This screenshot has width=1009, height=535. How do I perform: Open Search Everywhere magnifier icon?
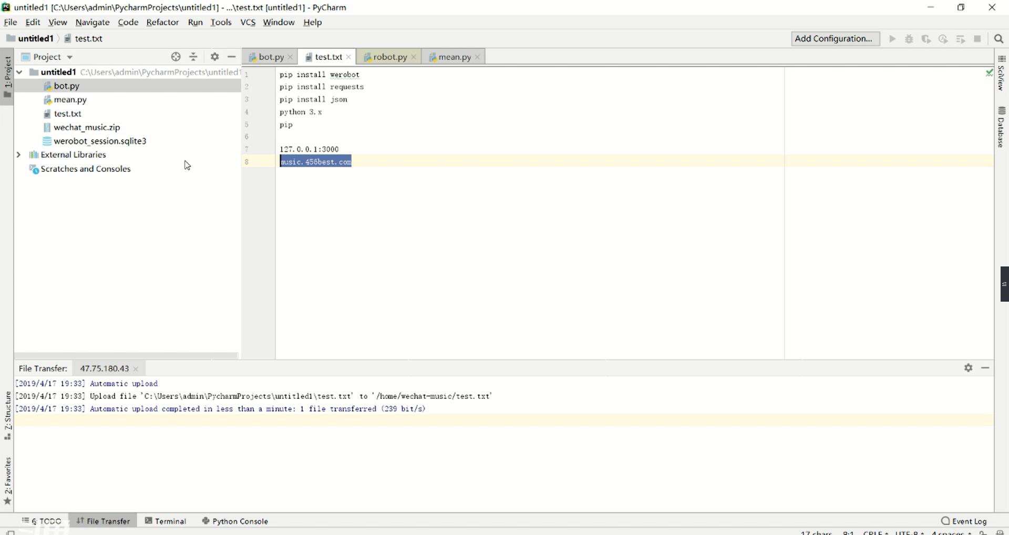coord(999,39)
